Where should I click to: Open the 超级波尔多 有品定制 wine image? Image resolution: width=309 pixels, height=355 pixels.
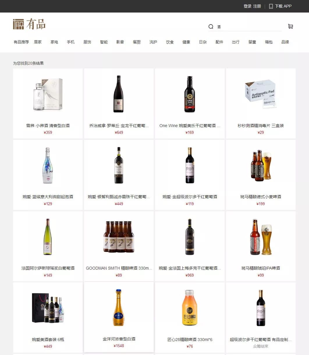261,308
